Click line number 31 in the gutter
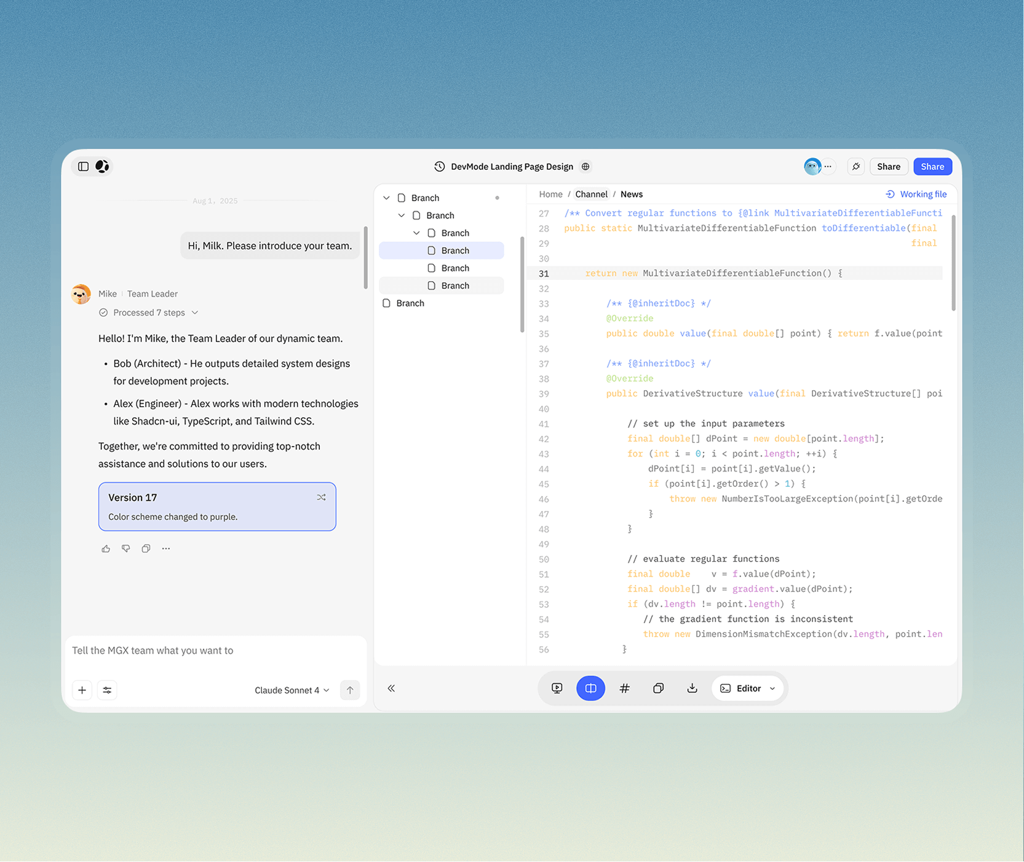Viewport: 1024px width, 862px height. pos(544,274)
